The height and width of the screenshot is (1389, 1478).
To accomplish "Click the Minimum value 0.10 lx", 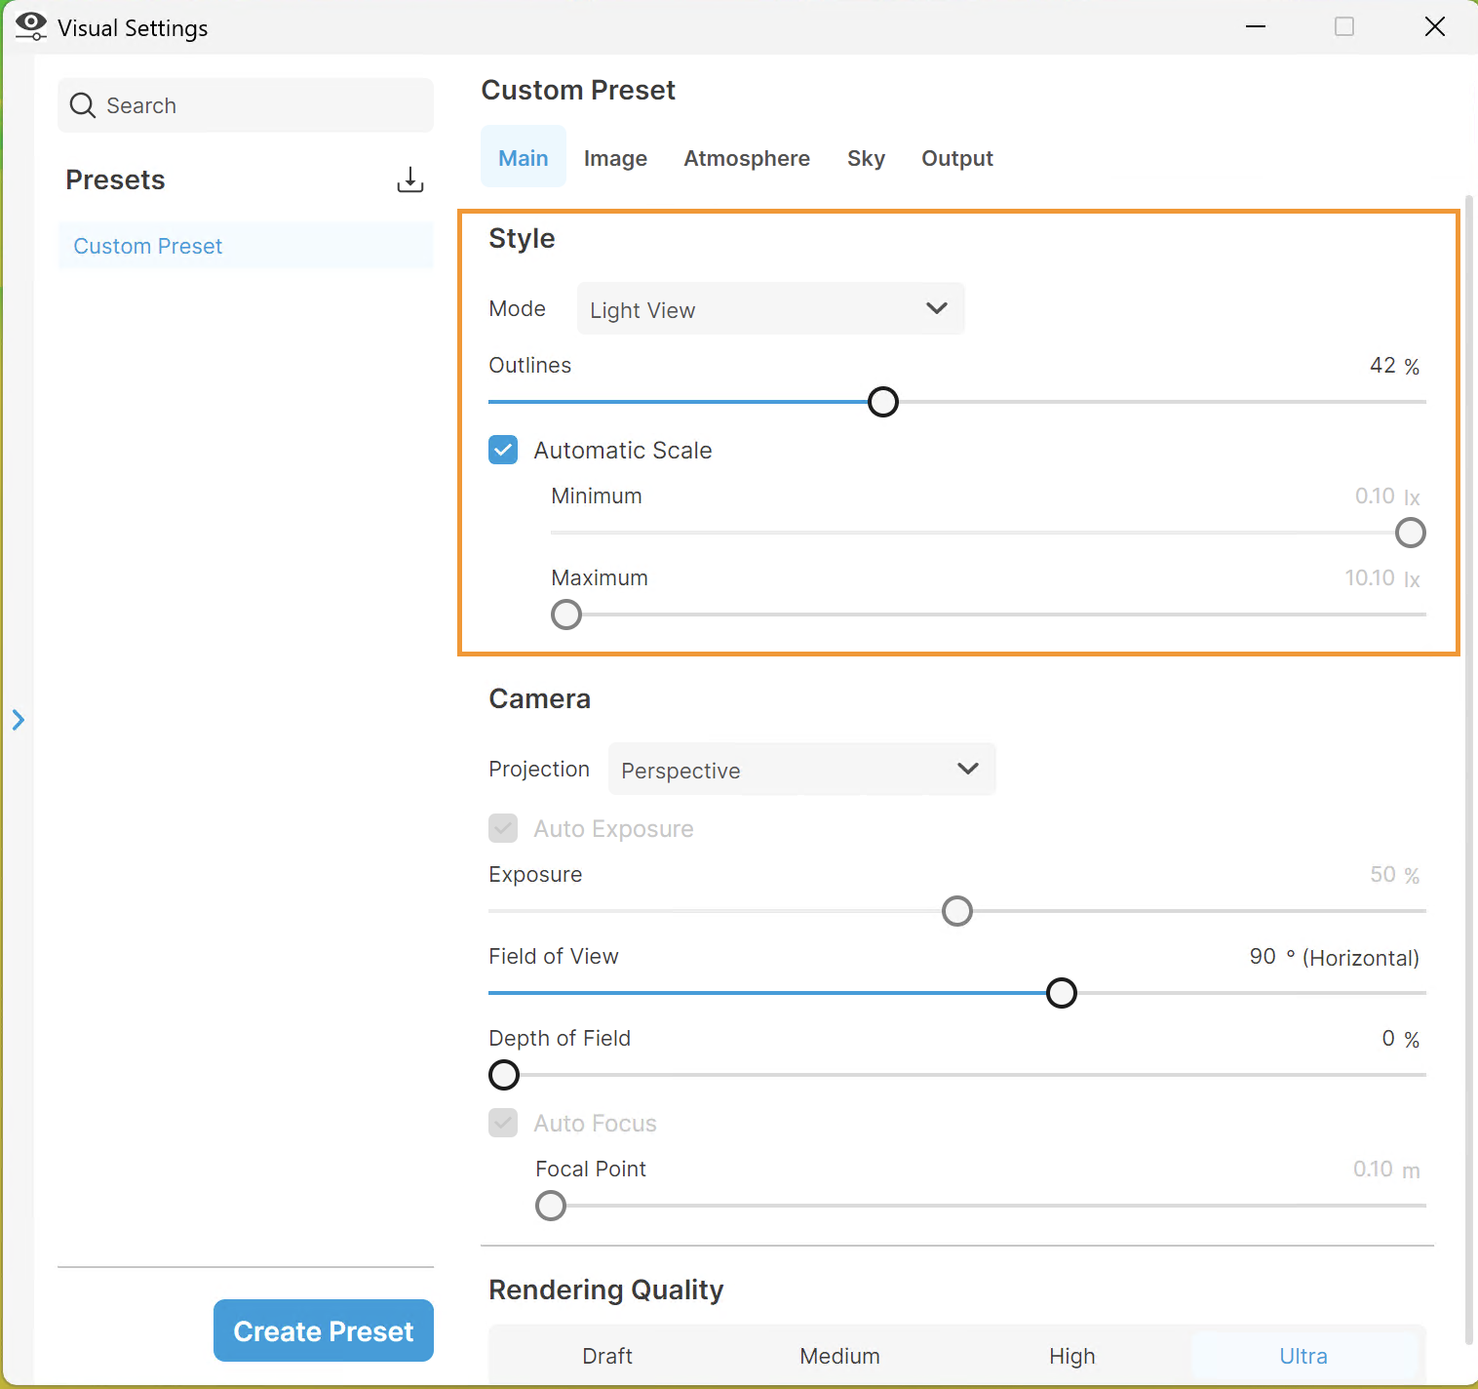I will click(x=1387, y=496).
